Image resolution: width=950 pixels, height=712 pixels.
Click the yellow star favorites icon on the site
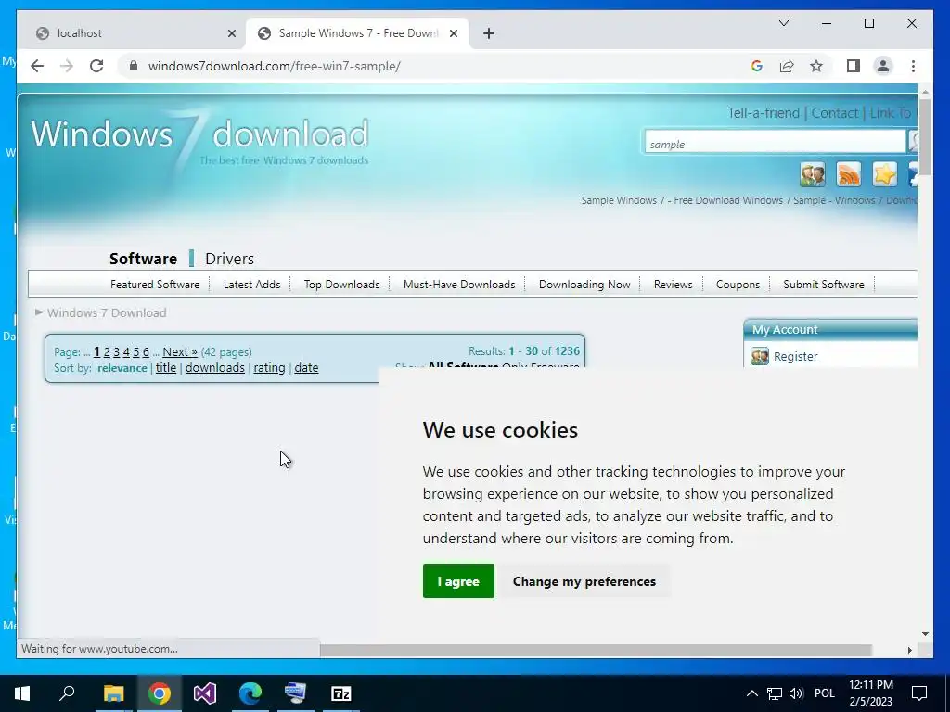point(884,174)
